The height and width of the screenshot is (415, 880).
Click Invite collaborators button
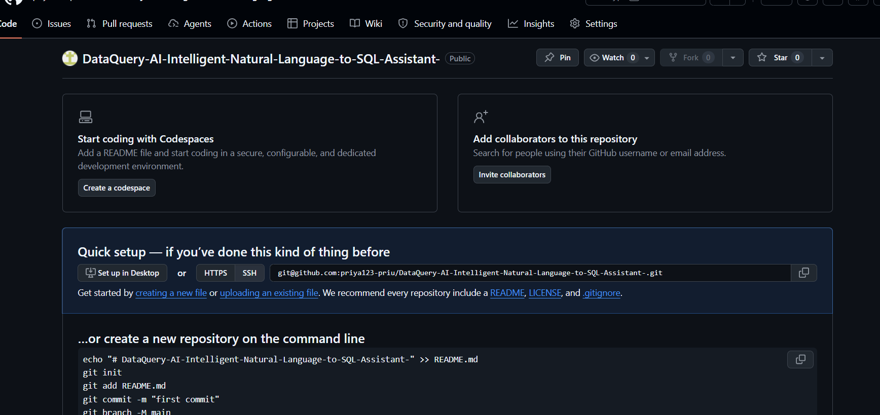pyautogui.click(x=512, y=175)
